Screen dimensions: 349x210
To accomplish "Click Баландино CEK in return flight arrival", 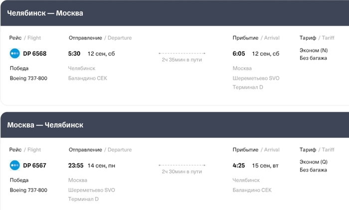I will pyautogui.click(x=252, y=190).
